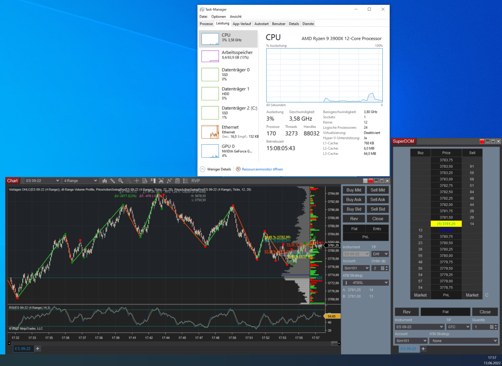Image resolution: width=502 pixels, height=366 pixels.
Task: Select Ethernet in the performance sidebar
Action: click(x=228, y=132)
